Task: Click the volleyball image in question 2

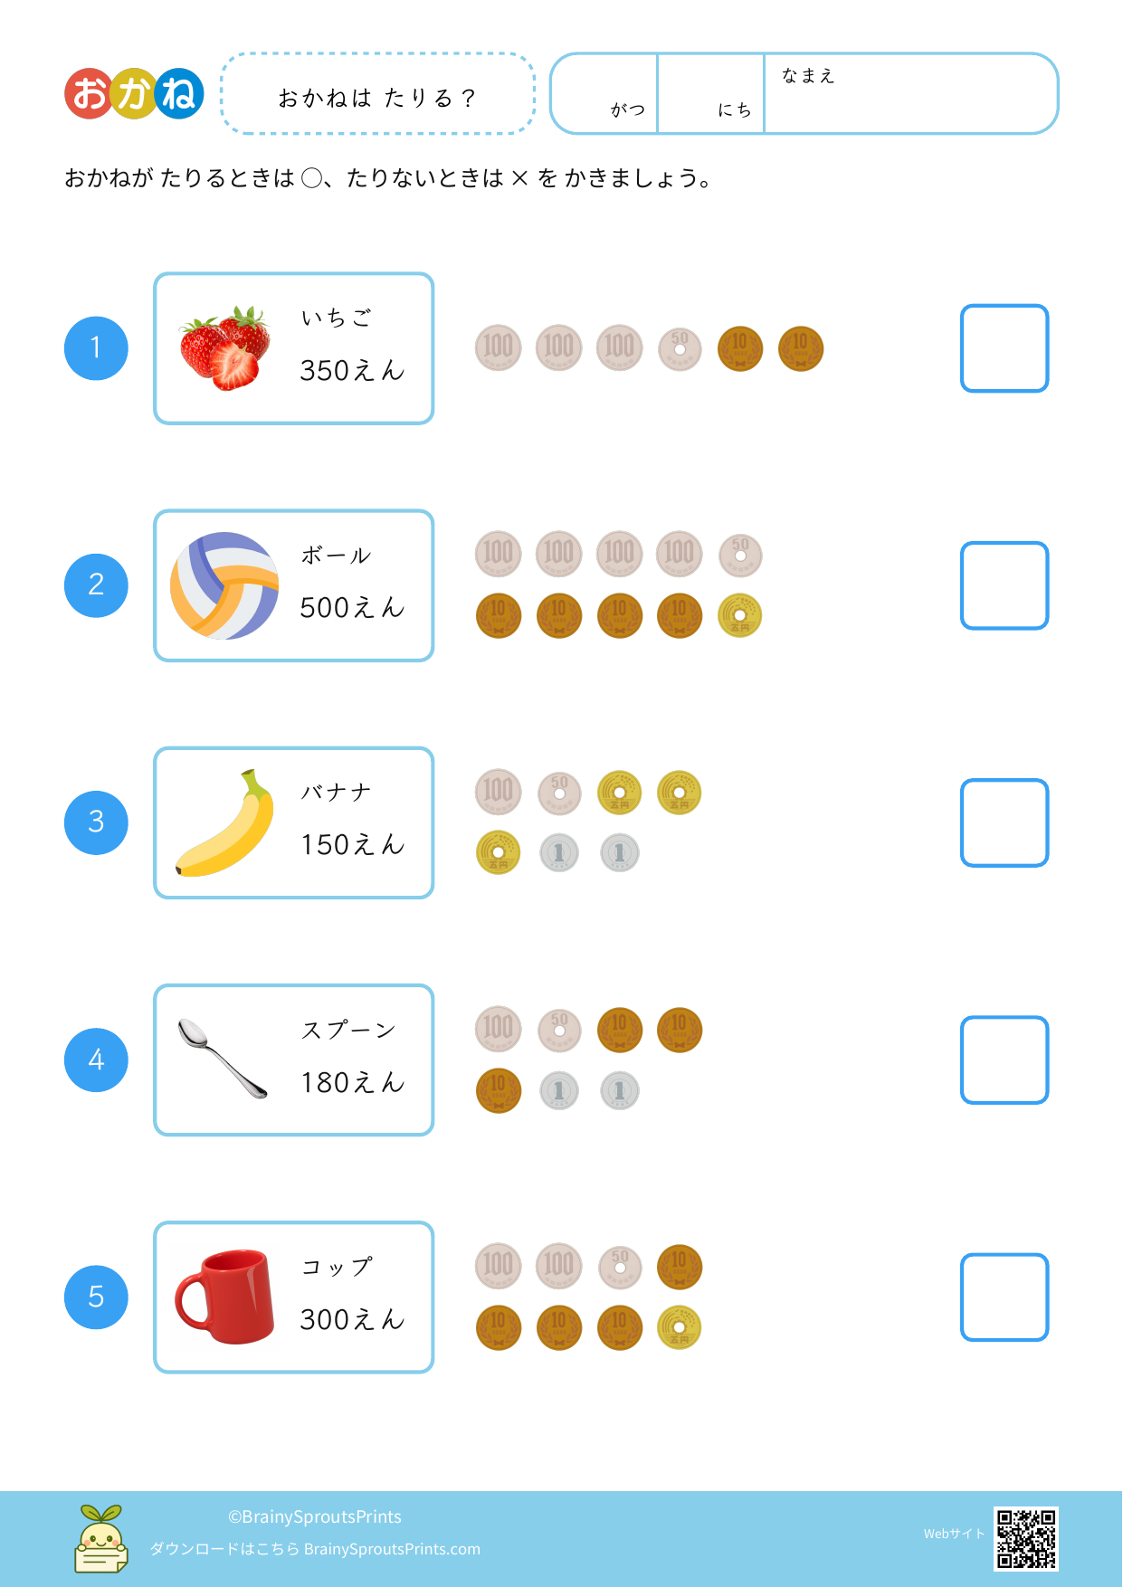Action: [224, 585]
